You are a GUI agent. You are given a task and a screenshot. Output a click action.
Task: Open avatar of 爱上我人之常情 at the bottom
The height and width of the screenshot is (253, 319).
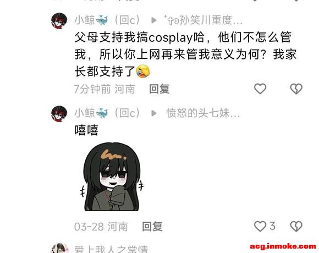[59, 249]
